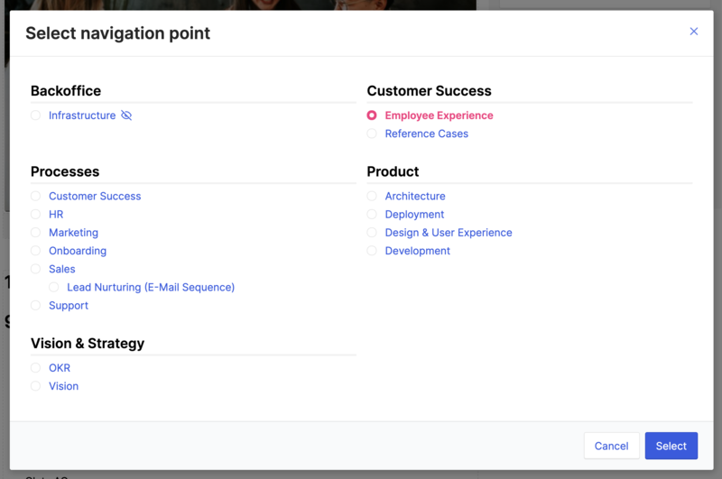The image size is (722, 479).
Task: Choose the Development radio button
Action: coord(372,251)
